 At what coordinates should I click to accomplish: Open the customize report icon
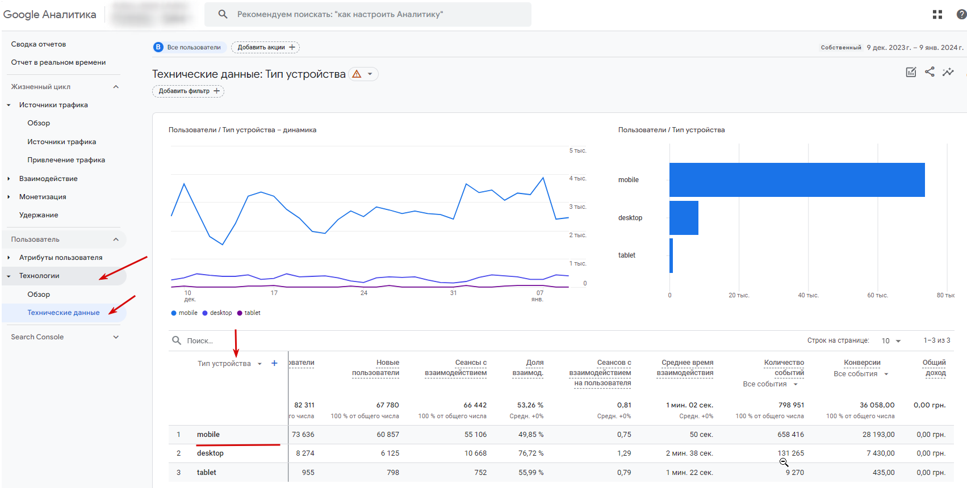pos(911,72)
